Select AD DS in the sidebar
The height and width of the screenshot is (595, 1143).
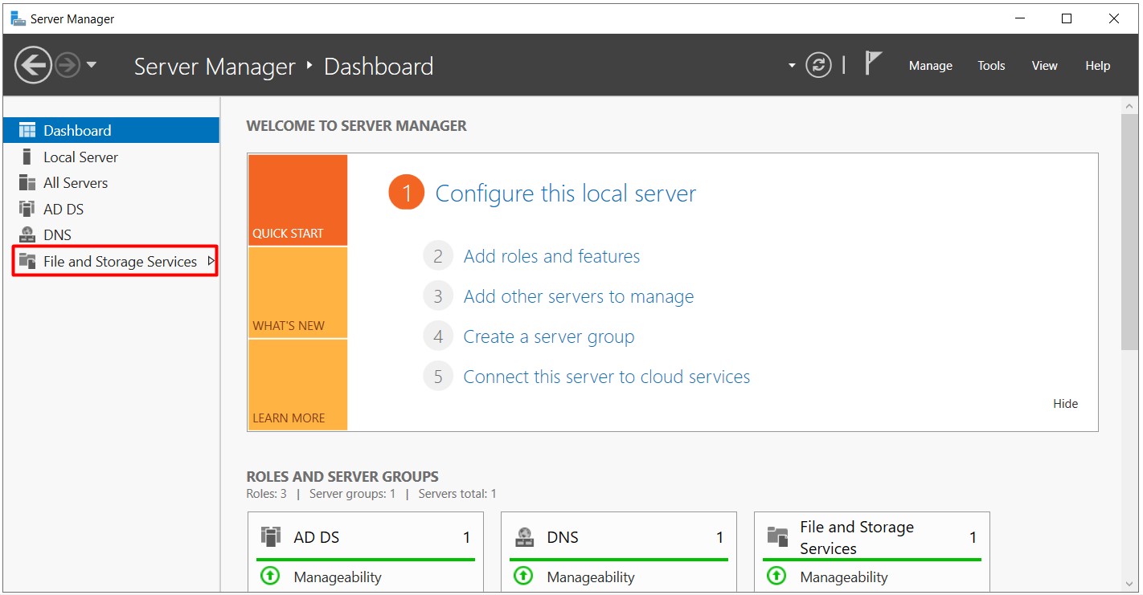(x=111, y=209)
